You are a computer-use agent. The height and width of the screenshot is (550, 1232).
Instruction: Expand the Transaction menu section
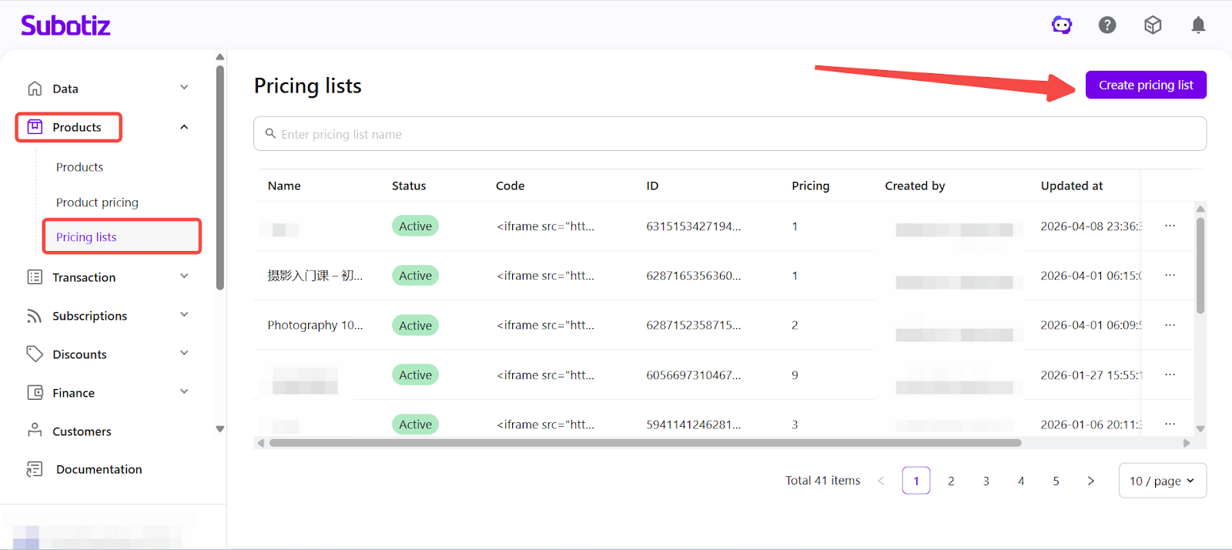pos(184,277)
